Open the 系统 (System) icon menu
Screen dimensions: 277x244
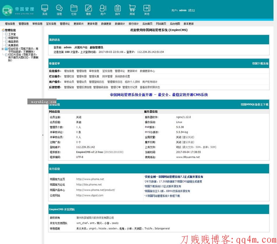pyautogui.click(x=45, y=10)
